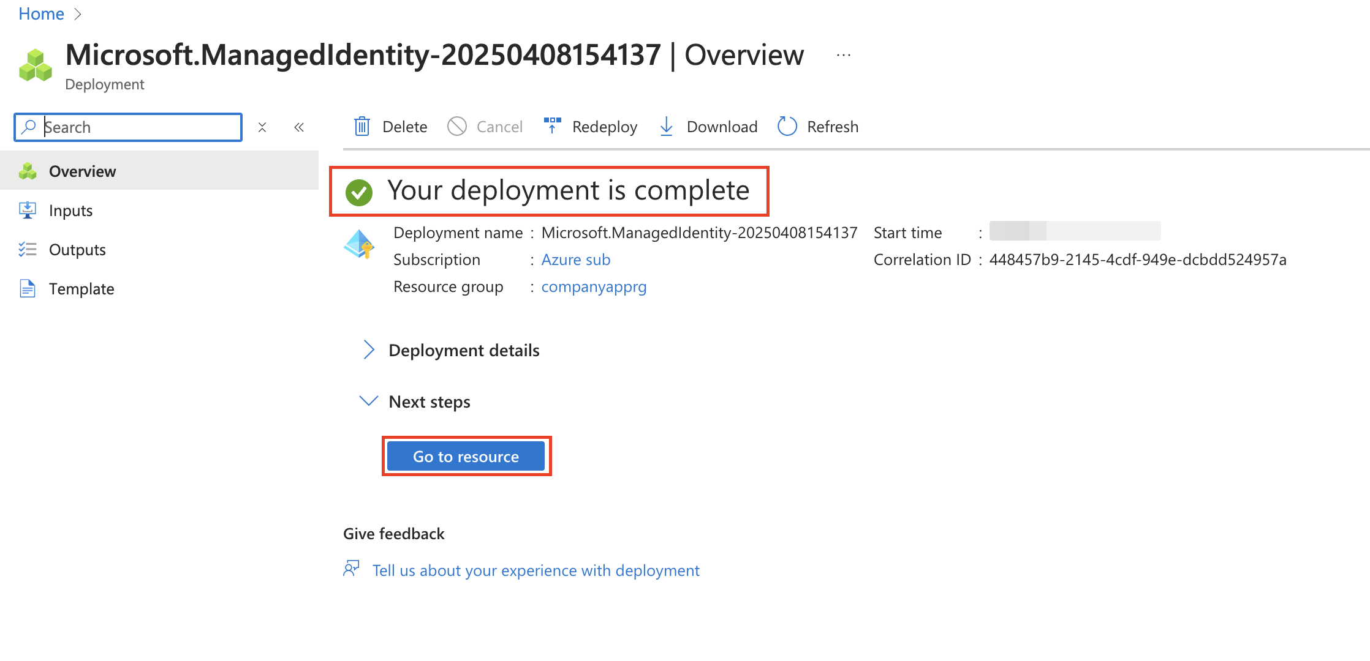Screen dimensions: 1370x661
Task: Click the Refresh circular arrow icon
Action: coord(787,127)
